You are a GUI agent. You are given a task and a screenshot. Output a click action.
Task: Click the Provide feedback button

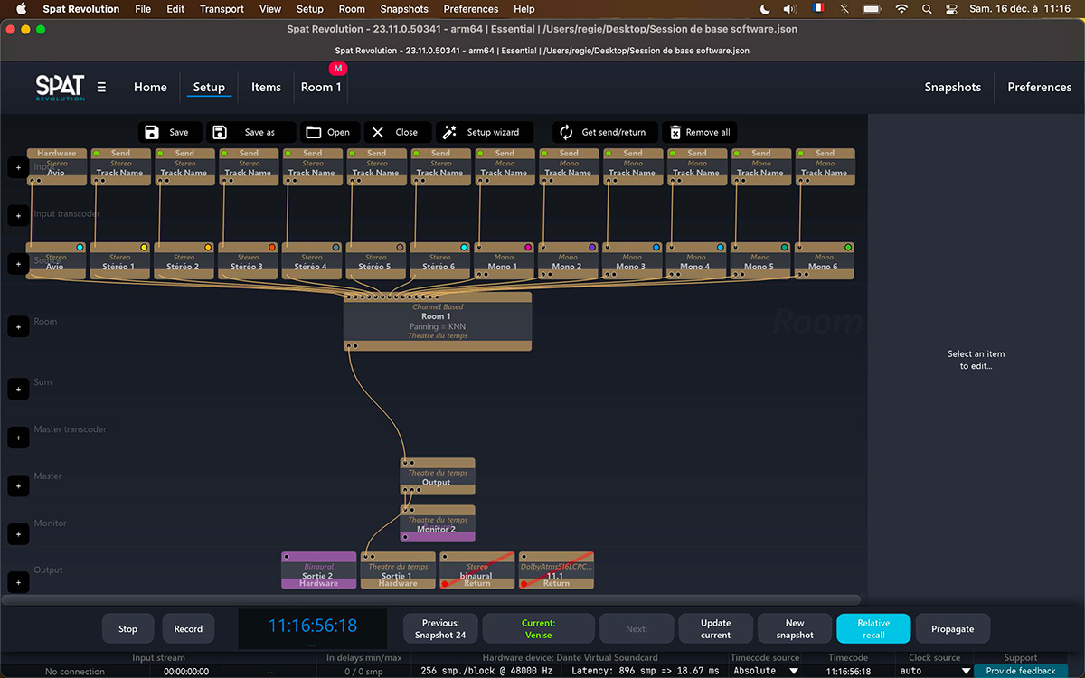(1020, 671)
